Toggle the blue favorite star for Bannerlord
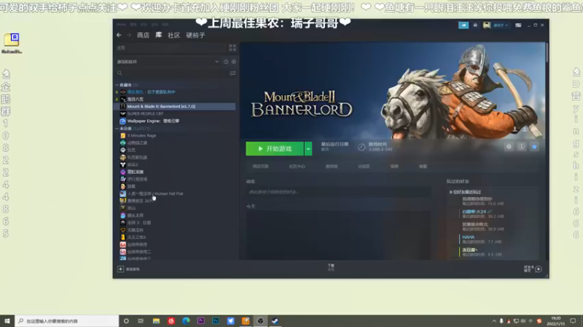This screenshot has width=583, height=327. coord(534,147)
